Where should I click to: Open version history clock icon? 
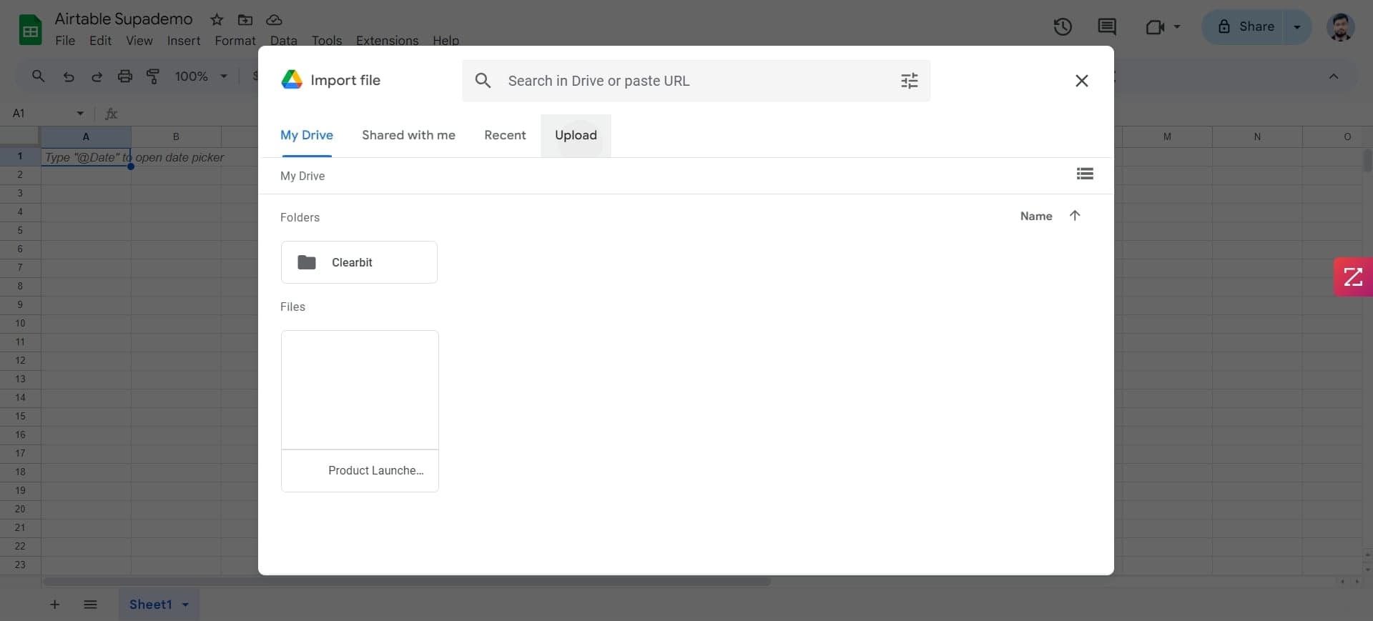[1063, 27]
